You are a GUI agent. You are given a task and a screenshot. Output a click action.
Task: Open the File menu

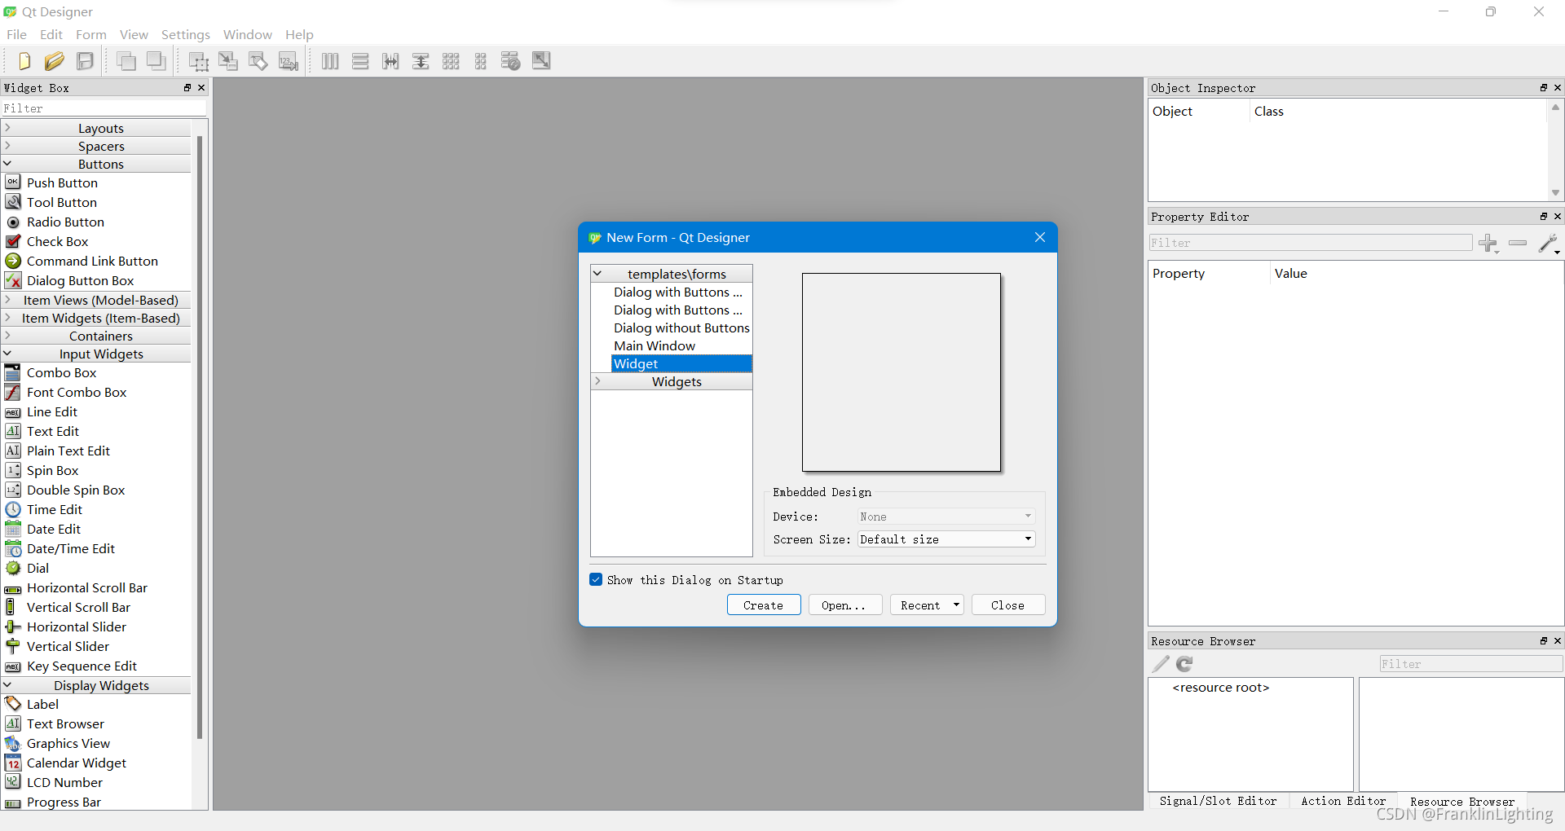[x=16, y=34]
